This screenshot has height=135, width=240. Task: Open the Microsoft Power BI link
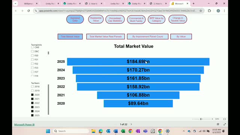point(24,124)
